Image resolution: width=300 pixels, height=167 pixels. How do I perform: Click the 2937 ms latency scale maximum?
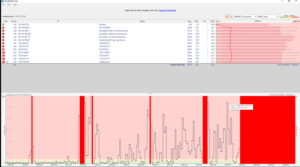pyautogui.click(x=296, y=21)
